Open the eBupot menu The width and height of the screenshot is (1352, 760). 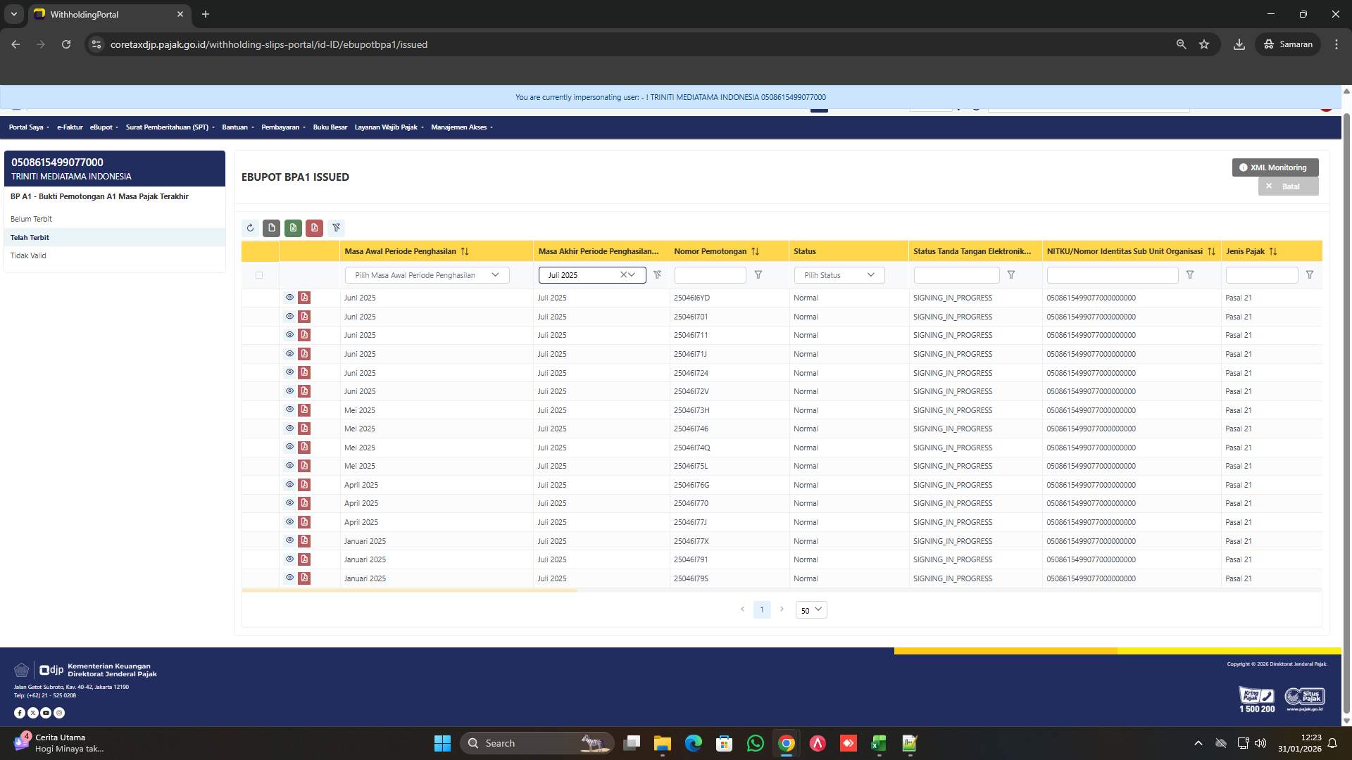tap(103, 127)
